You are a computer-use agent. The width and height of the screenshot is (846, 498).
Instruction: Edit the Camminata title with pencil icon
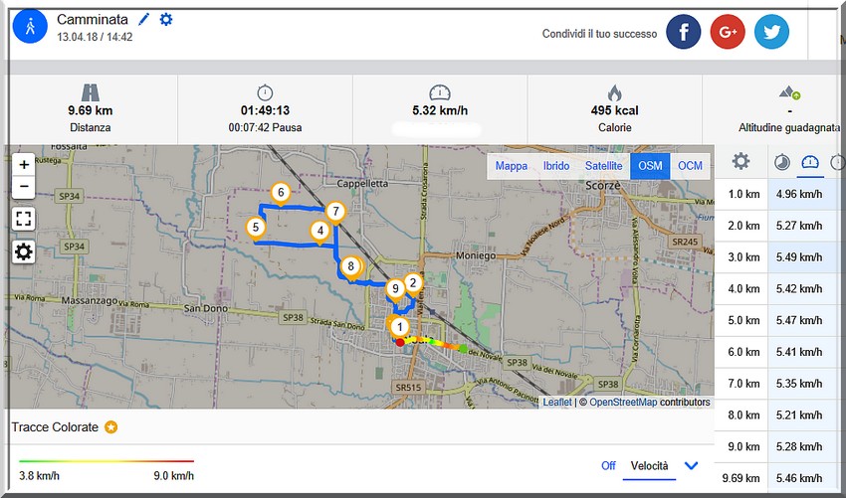coord(143,20)
